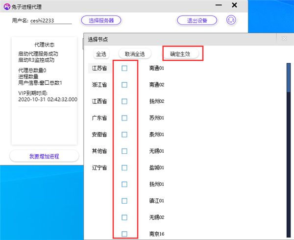Enable the 无锡01 node checkbox
Image resolution: width=294 pixels, height=240 pixels.
click(x=124, y=151)
